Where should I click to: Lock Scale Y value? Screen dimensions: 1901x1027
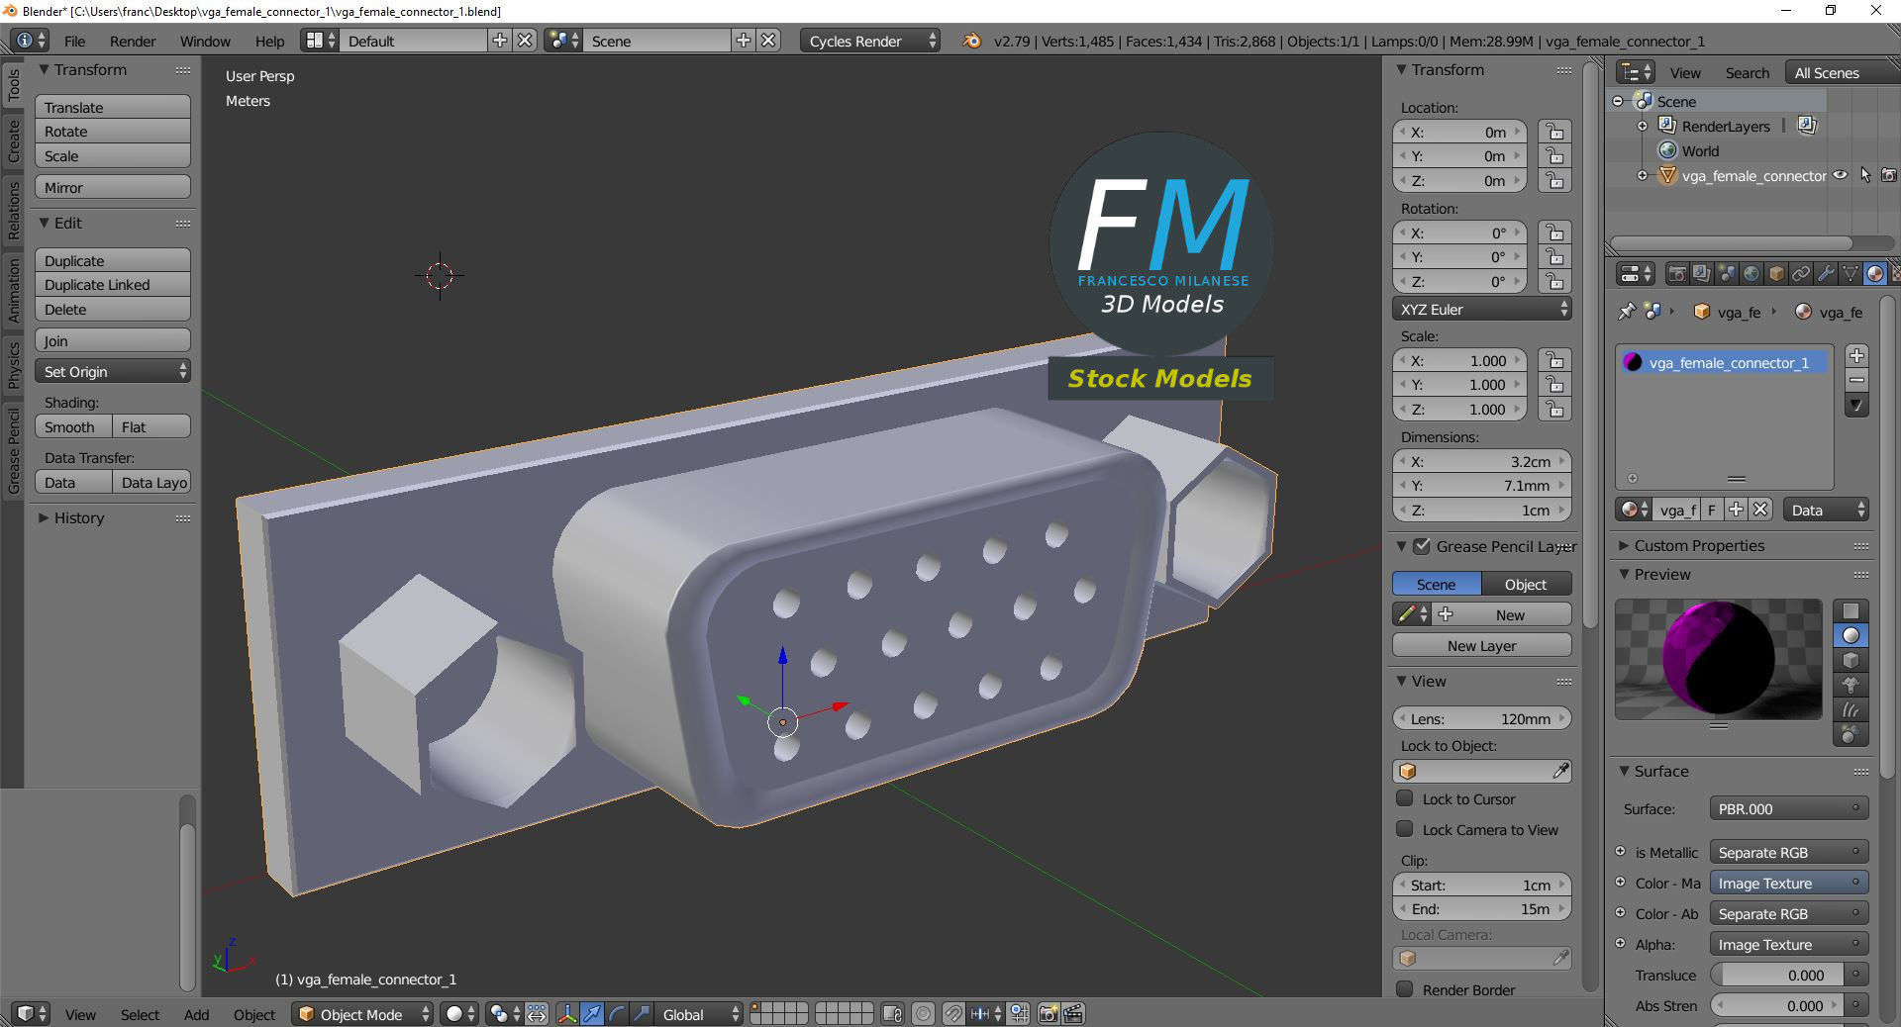pyautogui.click(x=1555, y=386)
